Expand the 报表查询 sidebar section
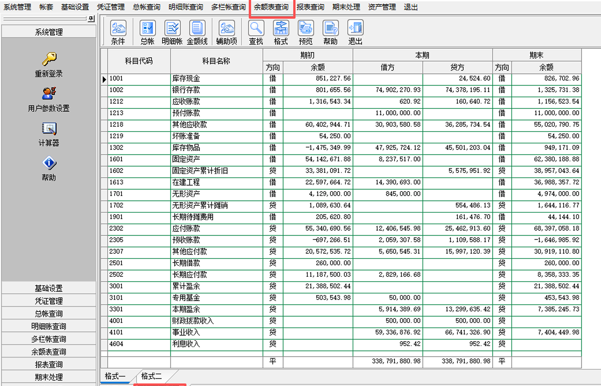This screenshot has width=601, height=386. (49, 365)
